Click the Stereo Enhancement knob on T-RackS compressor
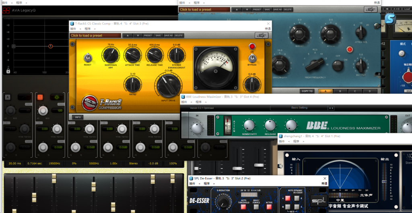Image resolution: width=412 pixels, height=213 pixels. (x=176, y=55)
